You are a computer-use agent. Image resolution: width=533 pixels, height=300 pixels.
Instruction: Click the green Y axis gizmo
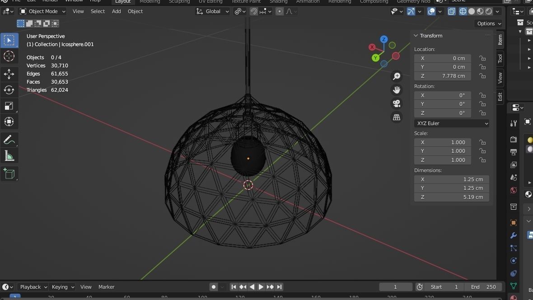(x=376, y=58)
